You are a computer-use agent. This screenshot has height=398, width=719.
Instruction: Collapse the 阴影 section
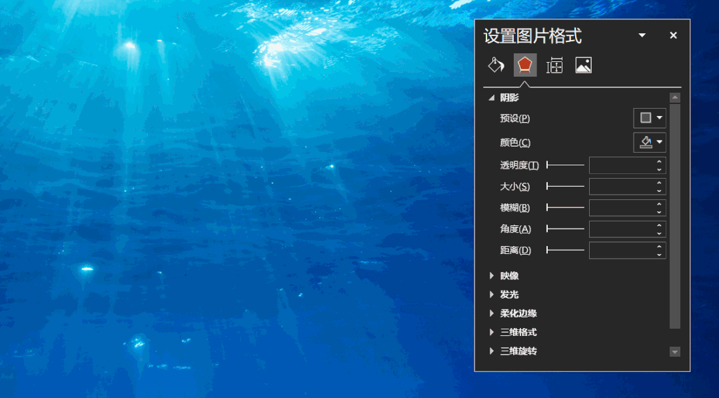point(492,97)
